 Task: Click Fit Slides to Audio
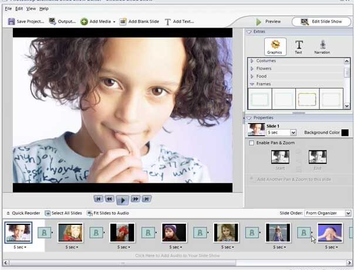point(108,213)
